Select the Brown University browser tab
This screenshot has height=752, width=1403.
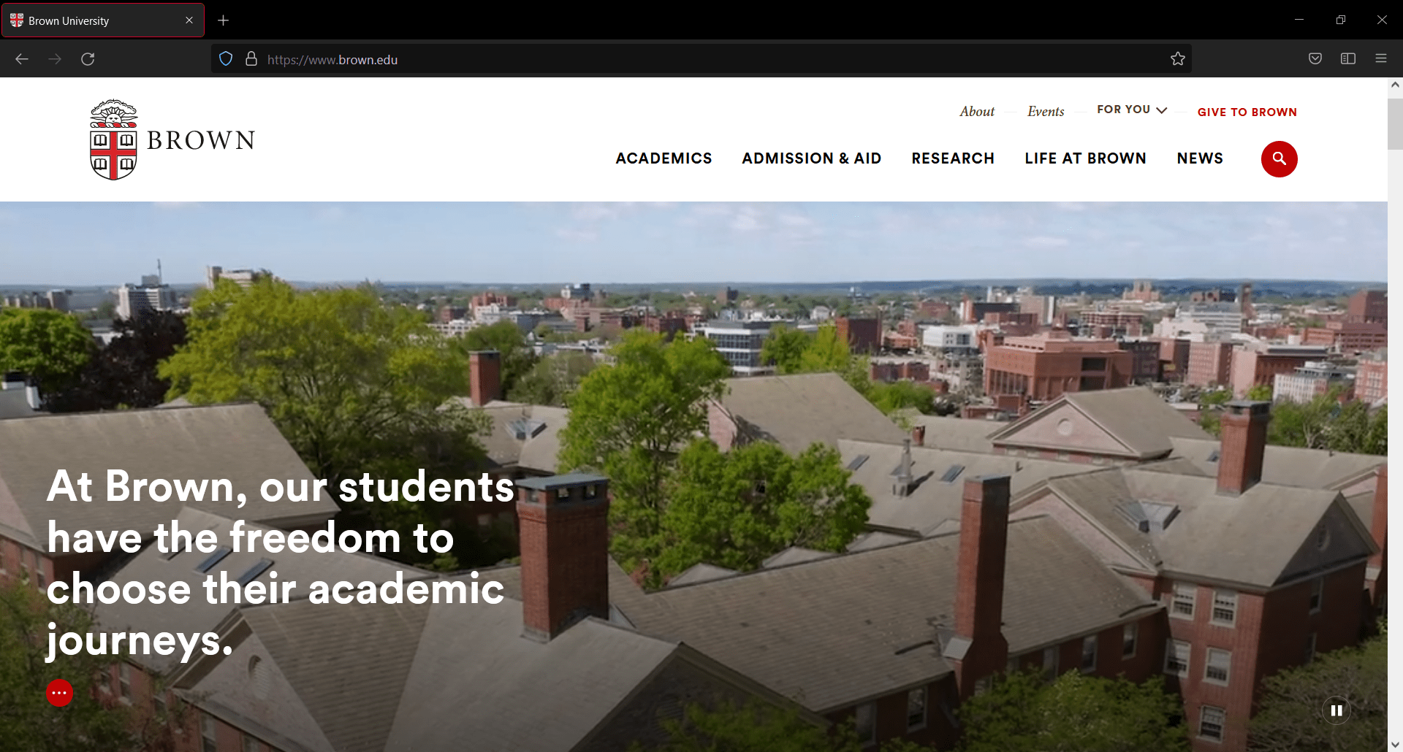[103, 20]
